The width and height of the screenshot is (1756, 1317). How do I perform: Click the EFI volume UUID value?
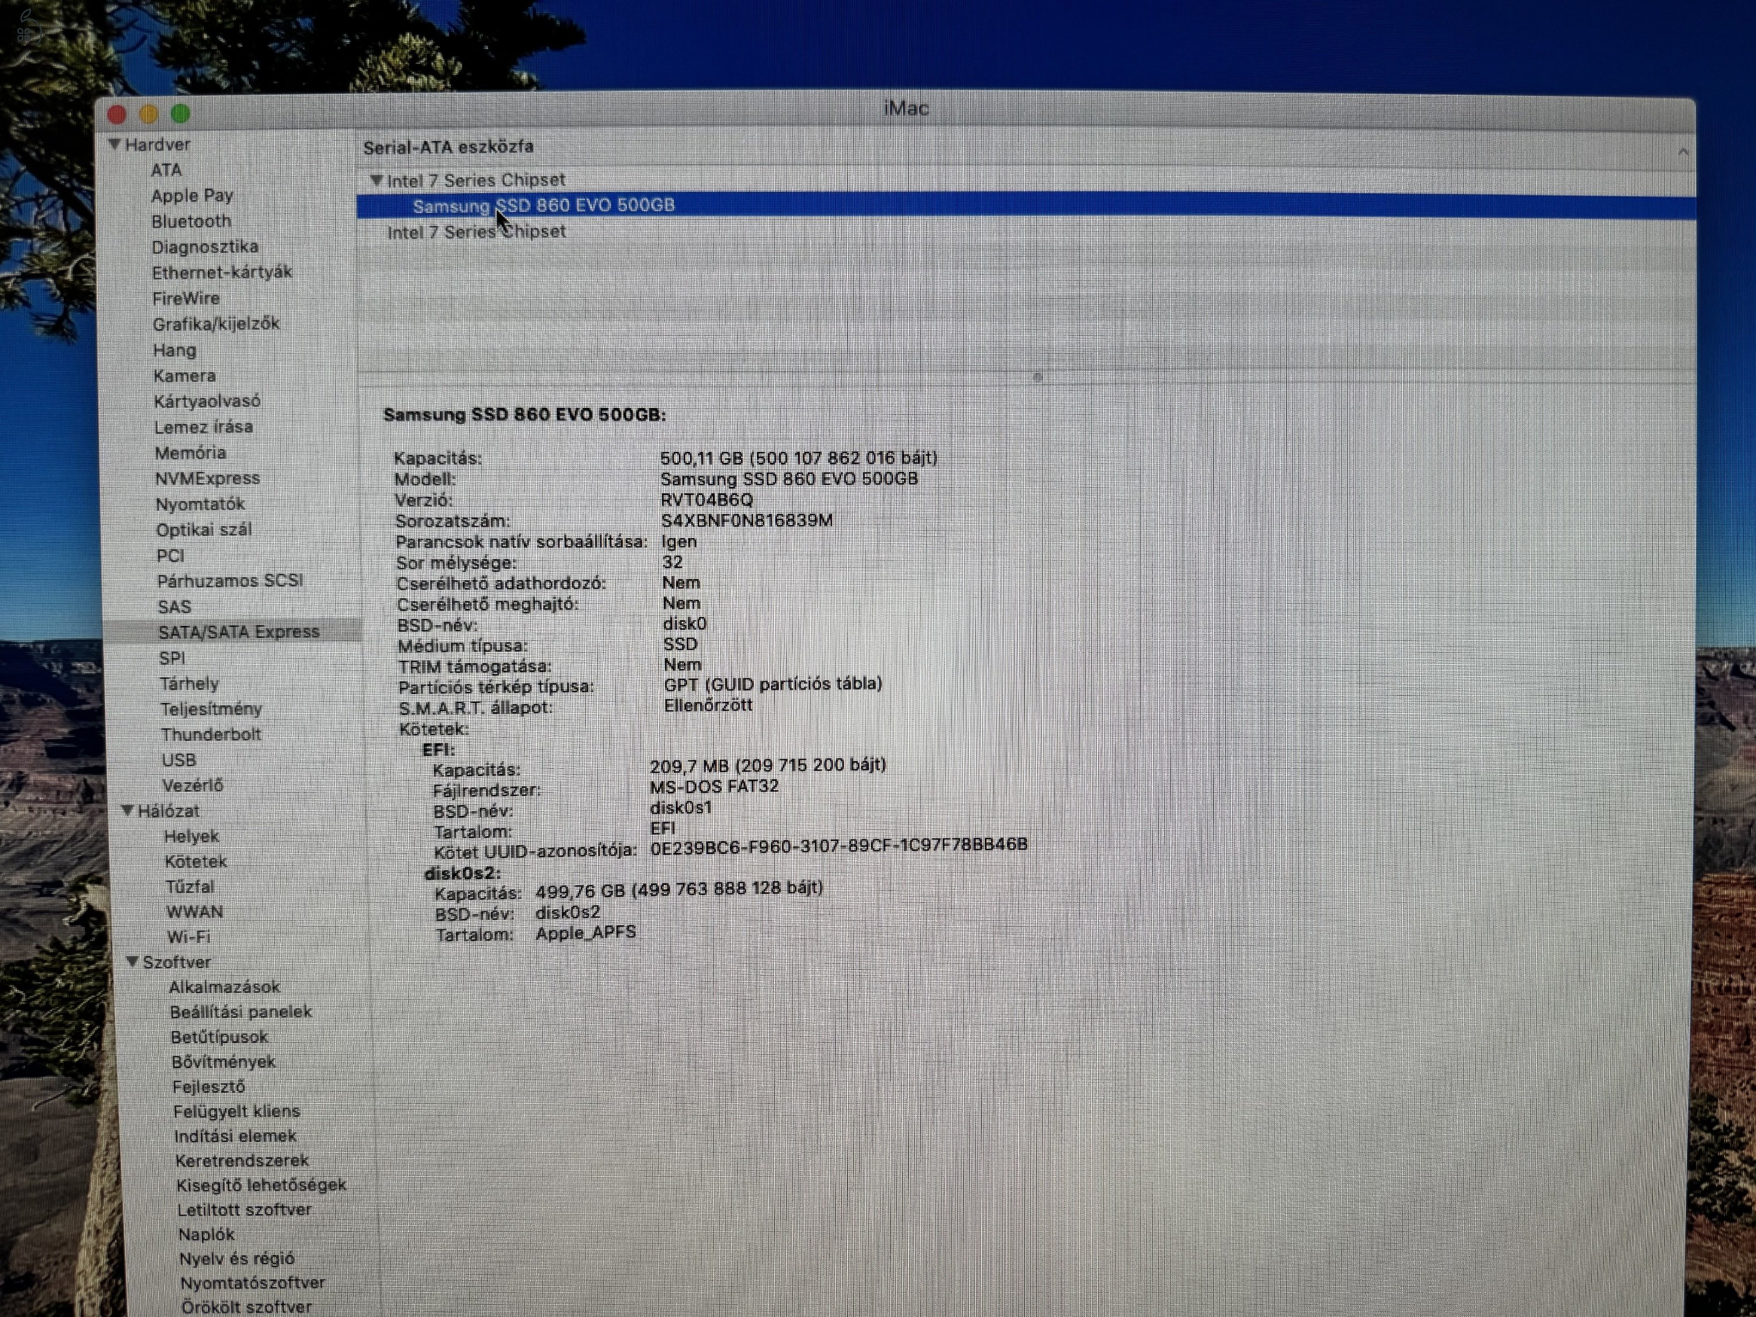[838, 846]
